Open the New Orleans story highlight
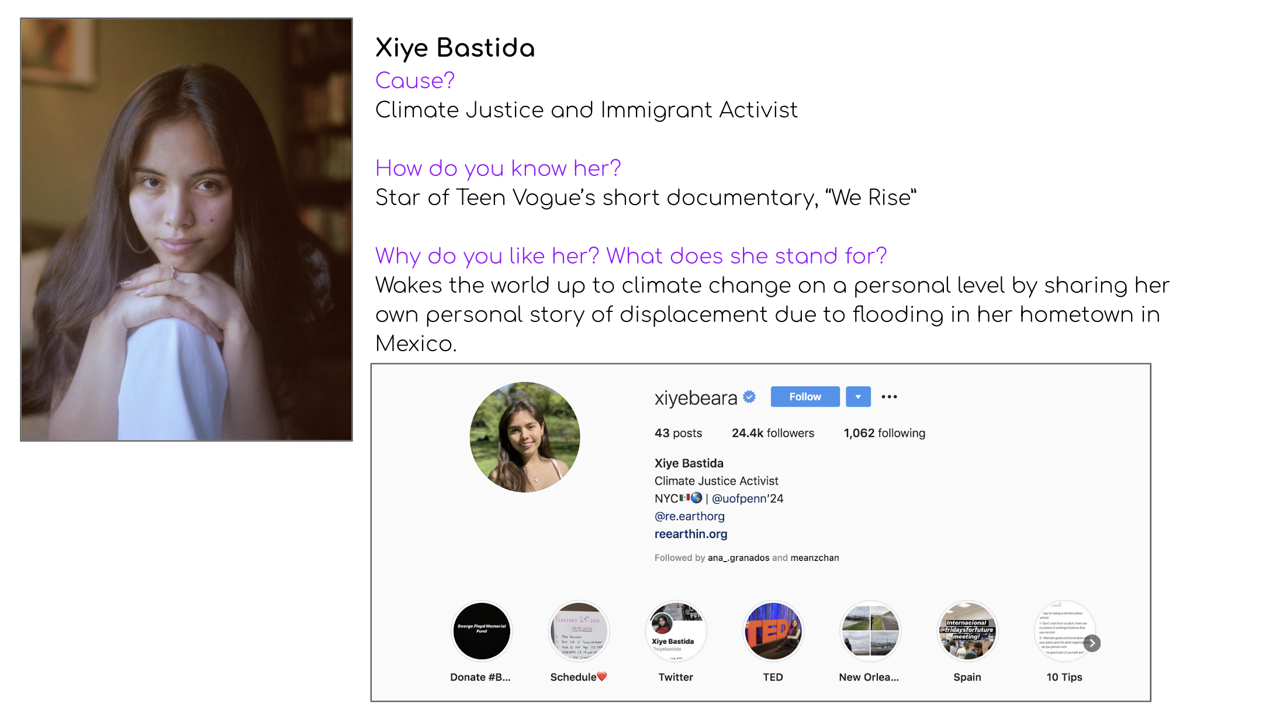 (870, 631)
